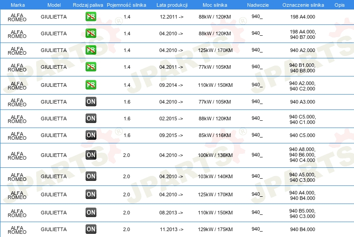This screenshot has height=237, width=354.
Task: Select engine code 198 A4.000 in first row
Action: 302,17
